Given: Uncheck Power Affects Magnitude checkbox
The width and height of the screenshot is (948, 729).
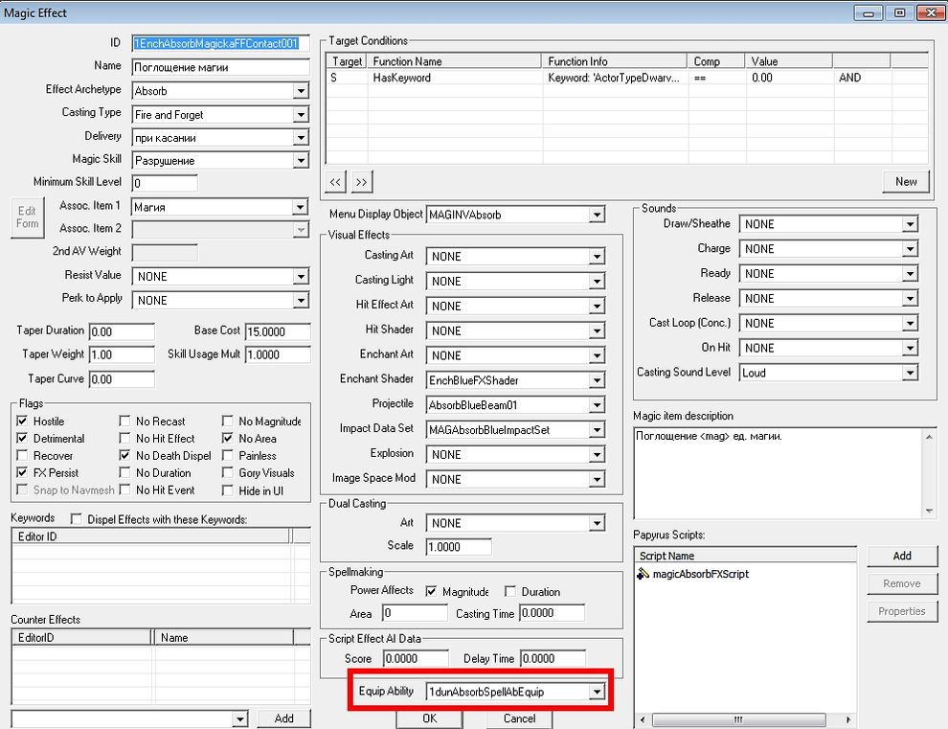Looking at the screenshot, I should pyautogui.click(x=431, y=592).
